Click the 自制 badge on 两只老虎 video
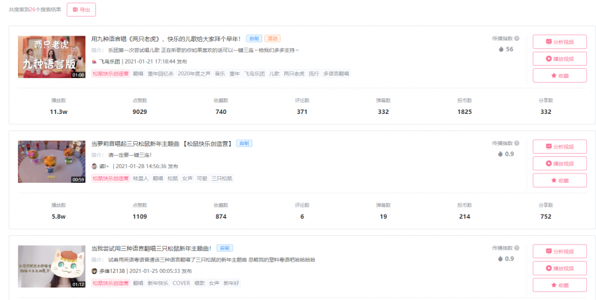This screenshot has width=596, height=300. point(254,38)
